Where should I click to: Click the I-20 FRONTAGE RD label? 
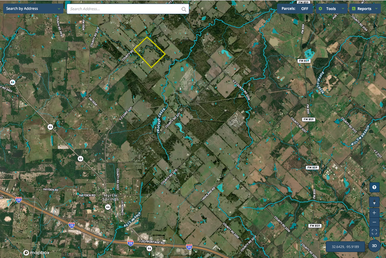pyautogui.click(x=152, y=242)
